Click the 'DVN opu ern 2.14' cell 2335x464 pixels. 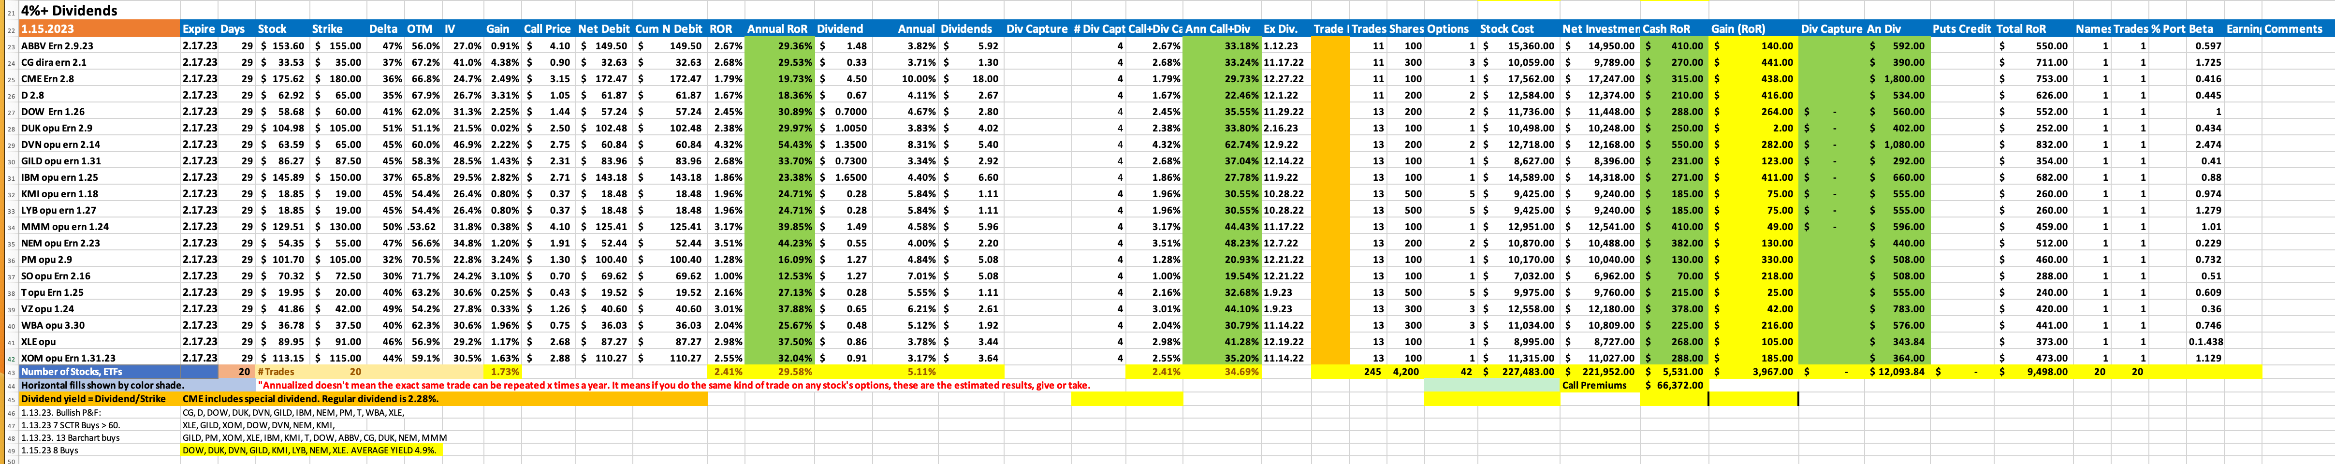coord(100,144)
